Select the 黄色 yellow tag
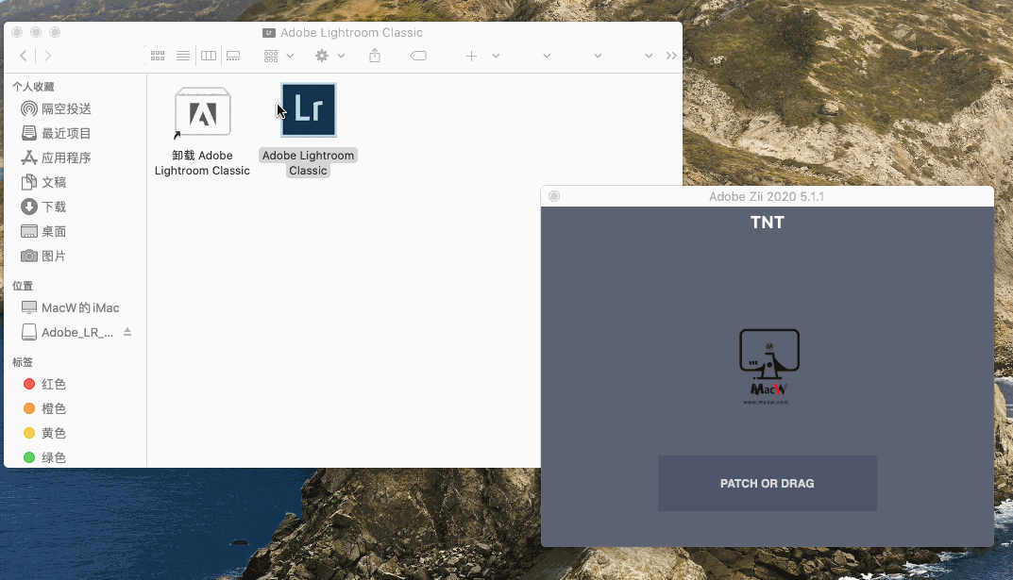 tap(44, 433)
